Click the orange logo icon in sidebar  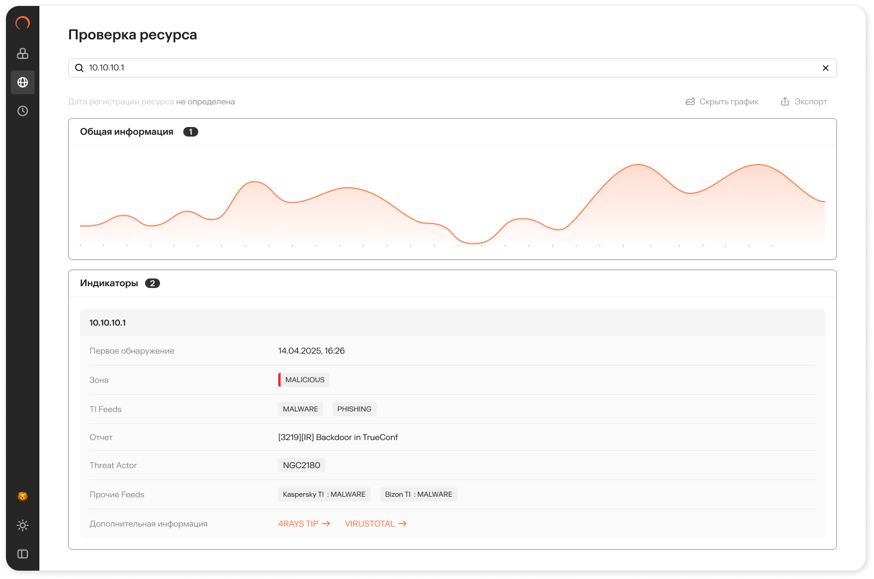point(23,23)
